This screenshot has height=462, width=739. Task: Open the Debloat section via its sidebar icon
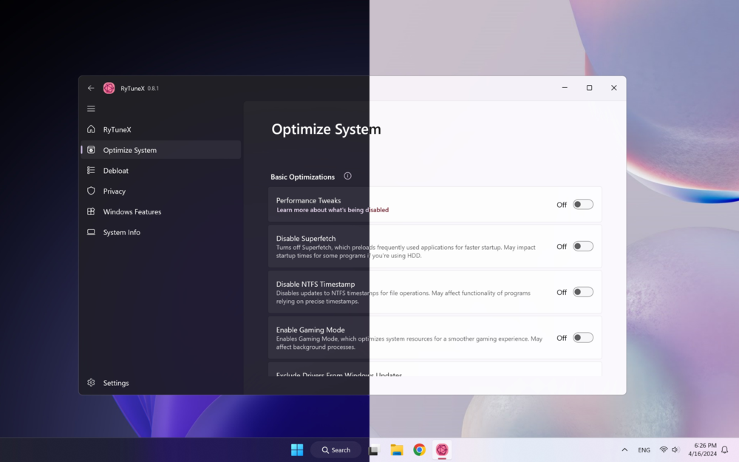91,170
